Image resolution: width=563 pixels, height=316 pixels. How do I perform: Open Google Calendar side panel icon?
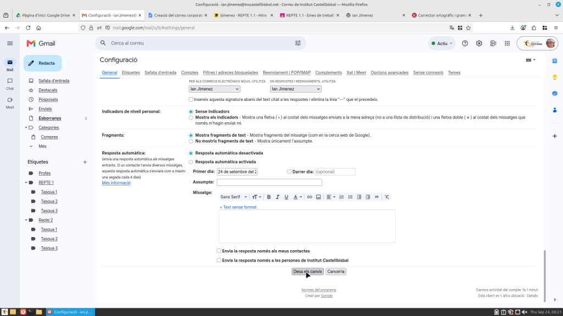[555, 60]
